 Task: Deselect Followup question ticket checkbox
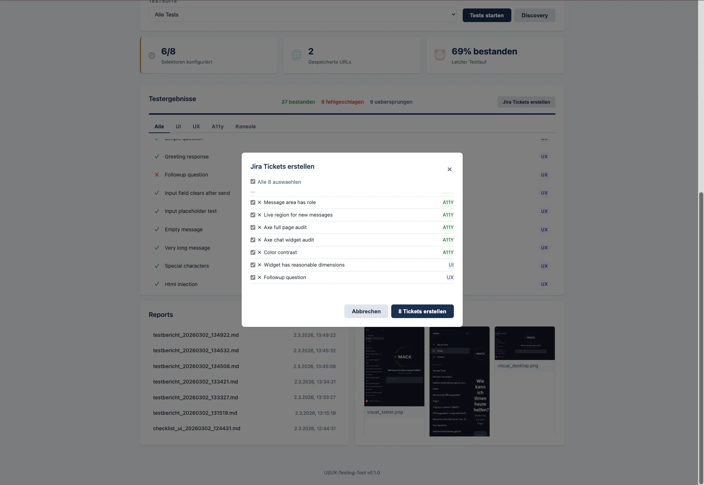tap(253, 278)
